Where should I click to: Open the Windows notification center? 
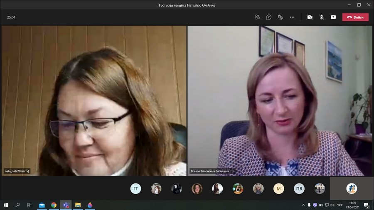click(367, 205)
